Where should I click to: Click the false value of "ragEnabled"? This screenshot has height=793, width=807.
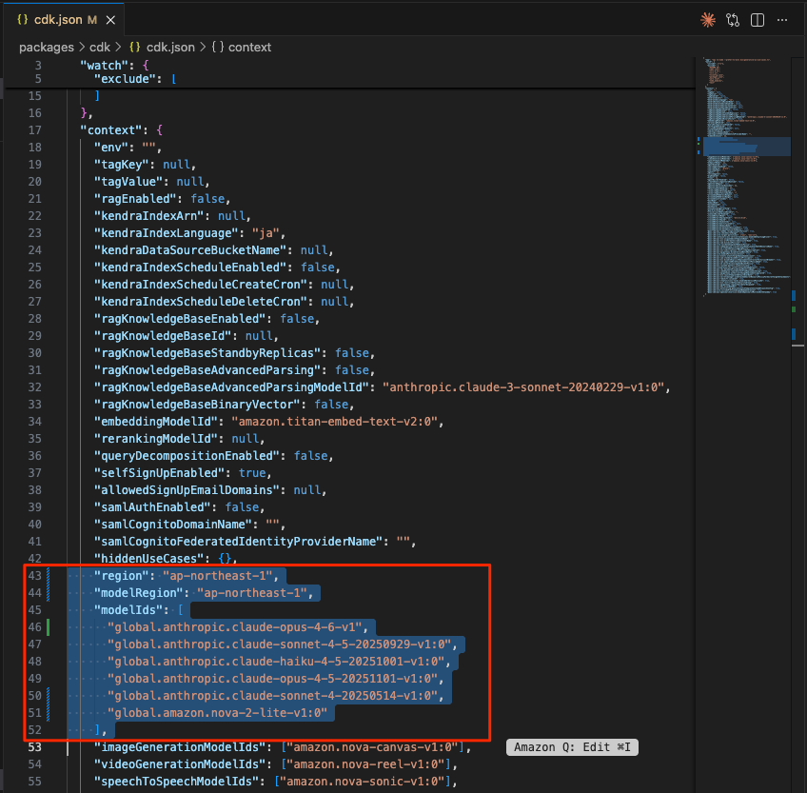coord(207,198)
